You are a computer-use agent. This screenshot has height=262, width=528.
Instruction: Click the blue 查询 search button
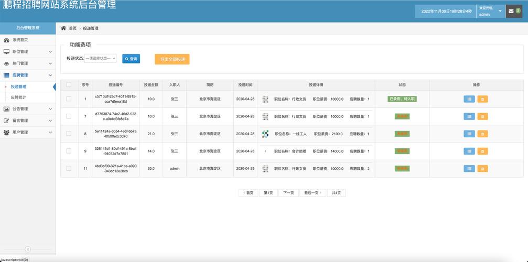pyautogui.click(x=131, y=59)
